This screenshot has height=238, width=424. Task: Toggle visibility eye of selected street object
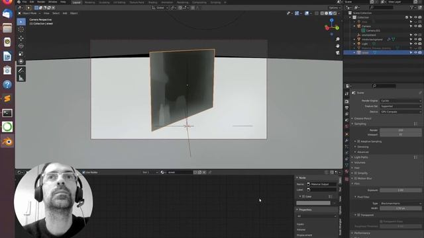pos(415,53)
